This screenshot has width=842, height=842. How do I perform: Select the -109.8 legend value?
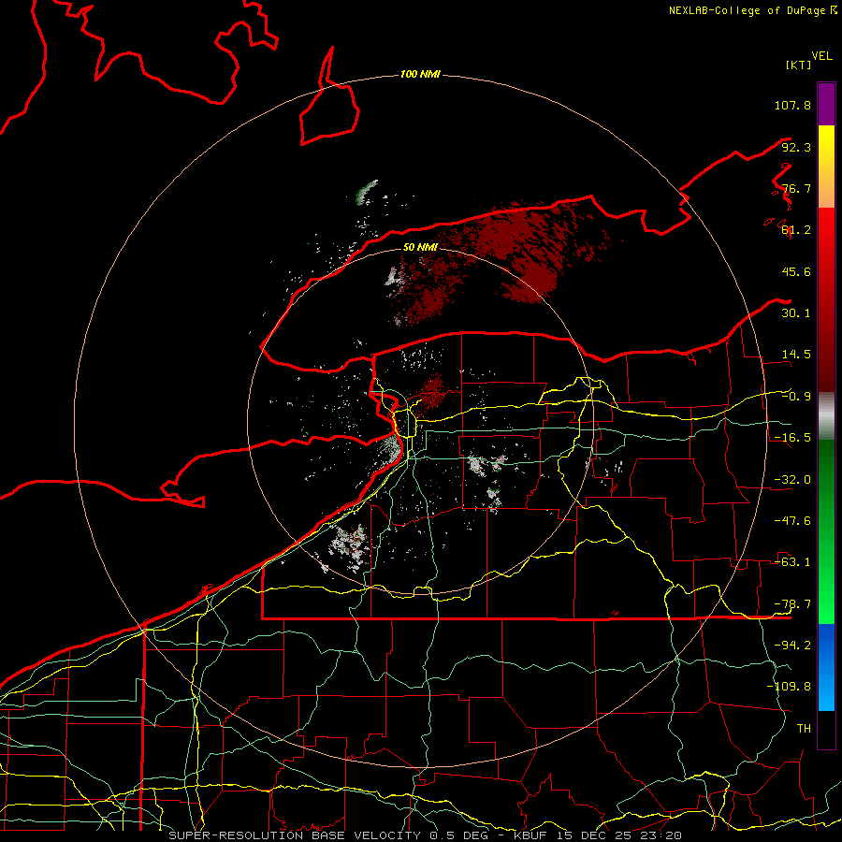(789, 687)
